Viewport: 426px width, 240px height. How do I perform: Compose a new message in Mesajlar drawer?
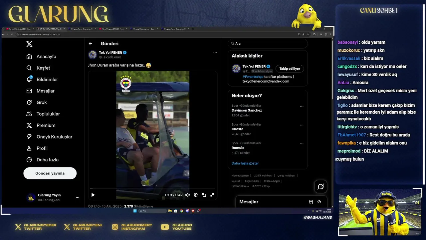(x=311, y=202)
